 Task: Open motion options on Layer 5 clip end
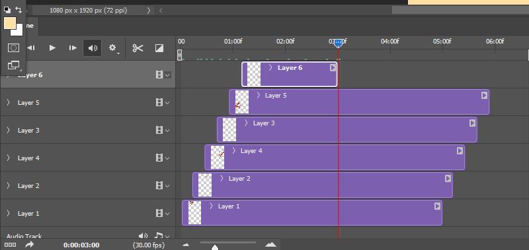485,95
